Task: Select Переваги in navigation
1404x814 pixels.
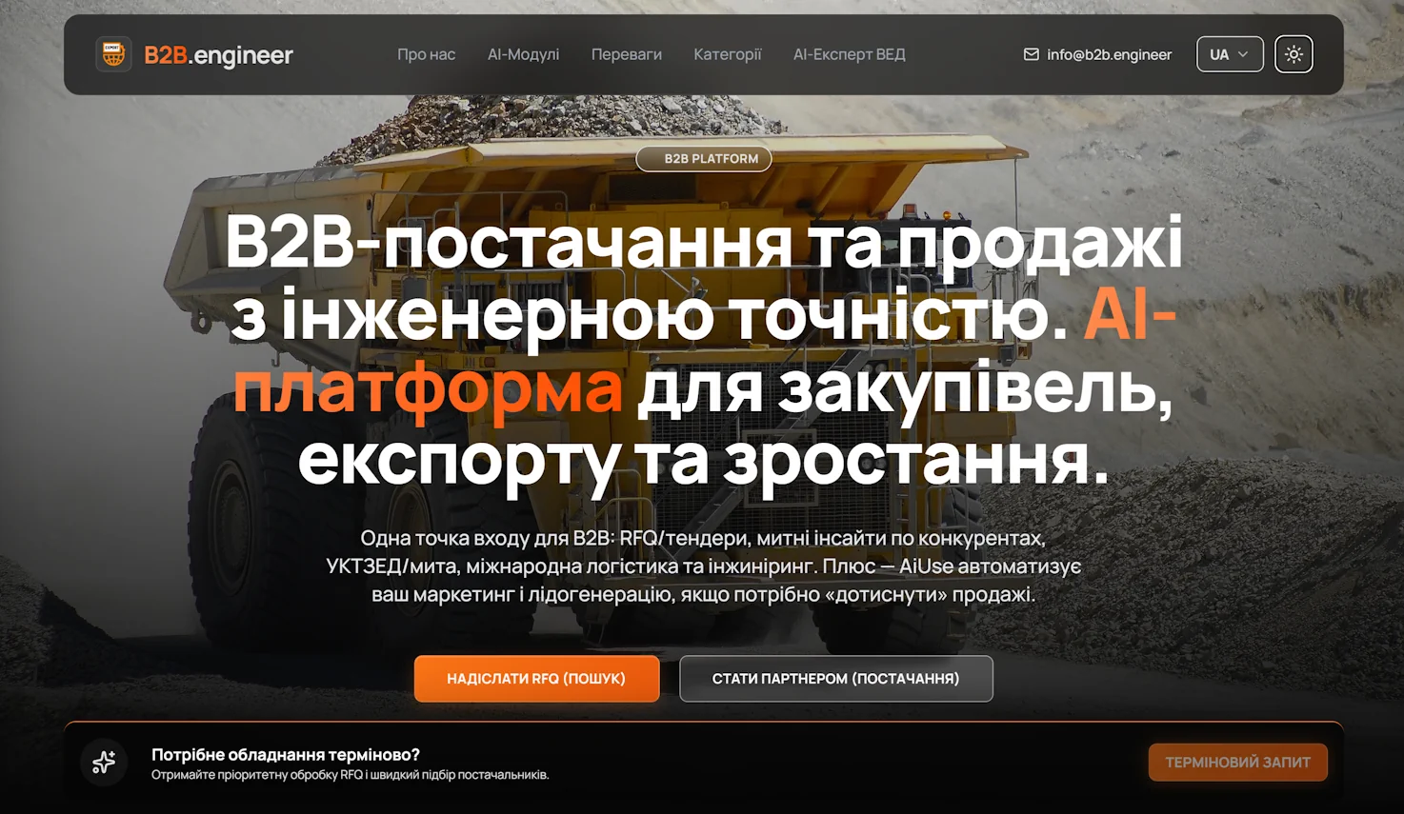Action: tap(626, 54)
